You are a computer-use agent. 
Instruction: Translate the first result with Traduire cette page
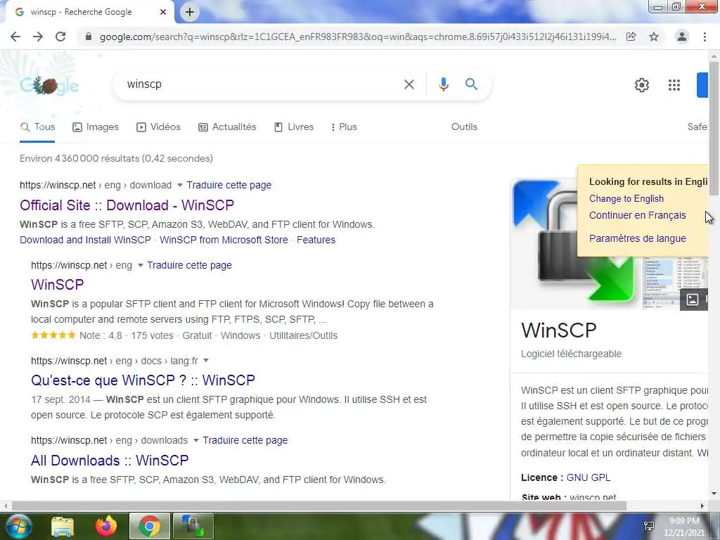click(229, 185)
